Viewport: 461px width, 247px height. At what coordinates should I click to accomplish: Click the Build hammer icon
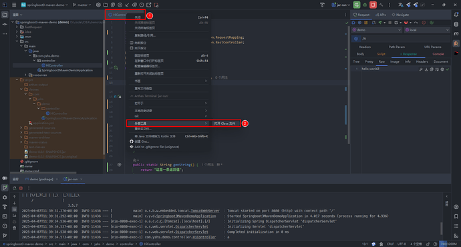coord(381,5)
